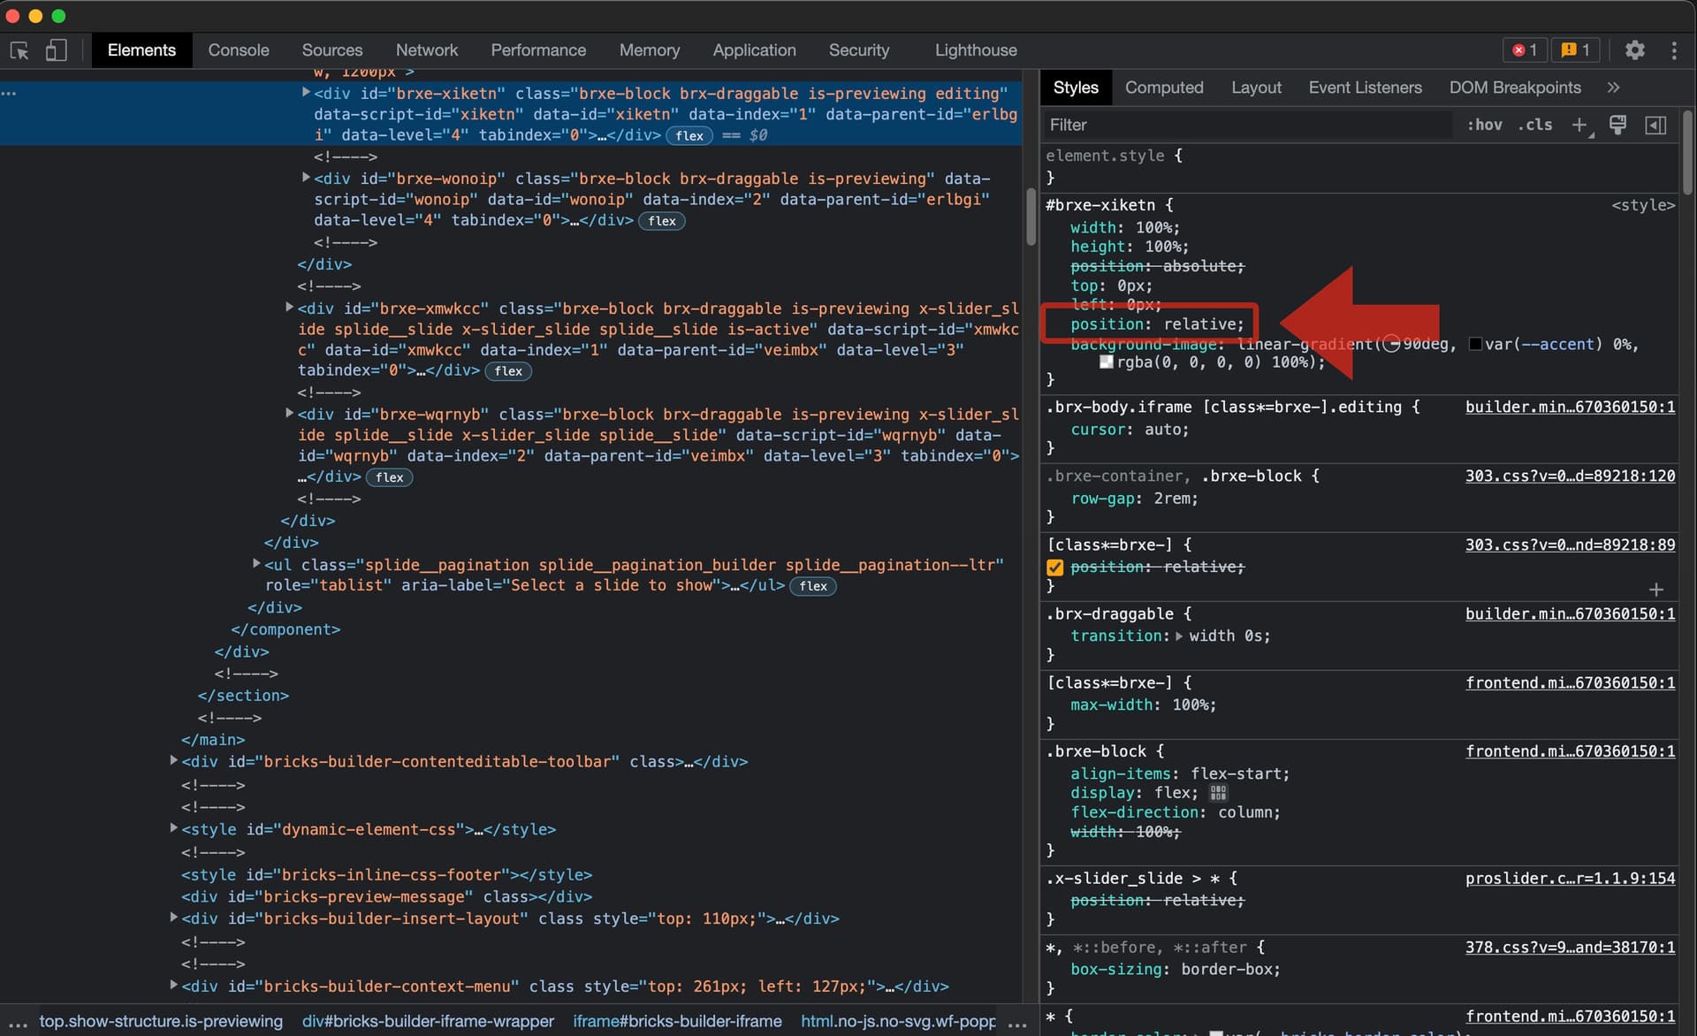Toggle .cls class editor
The image size is (1697, 1036).
1535,125
